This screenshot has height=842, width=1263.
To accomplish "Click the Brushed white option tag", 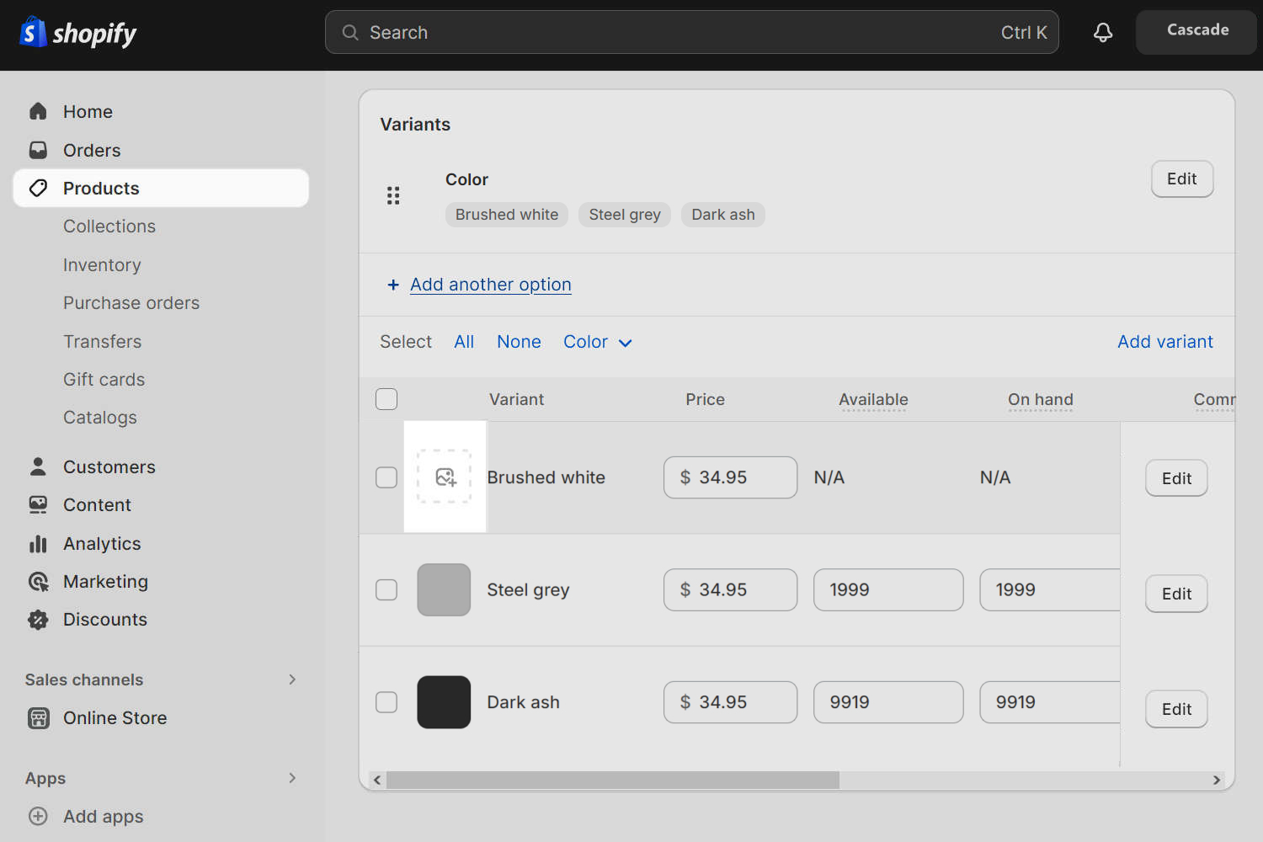I will [x=507, y=215].
